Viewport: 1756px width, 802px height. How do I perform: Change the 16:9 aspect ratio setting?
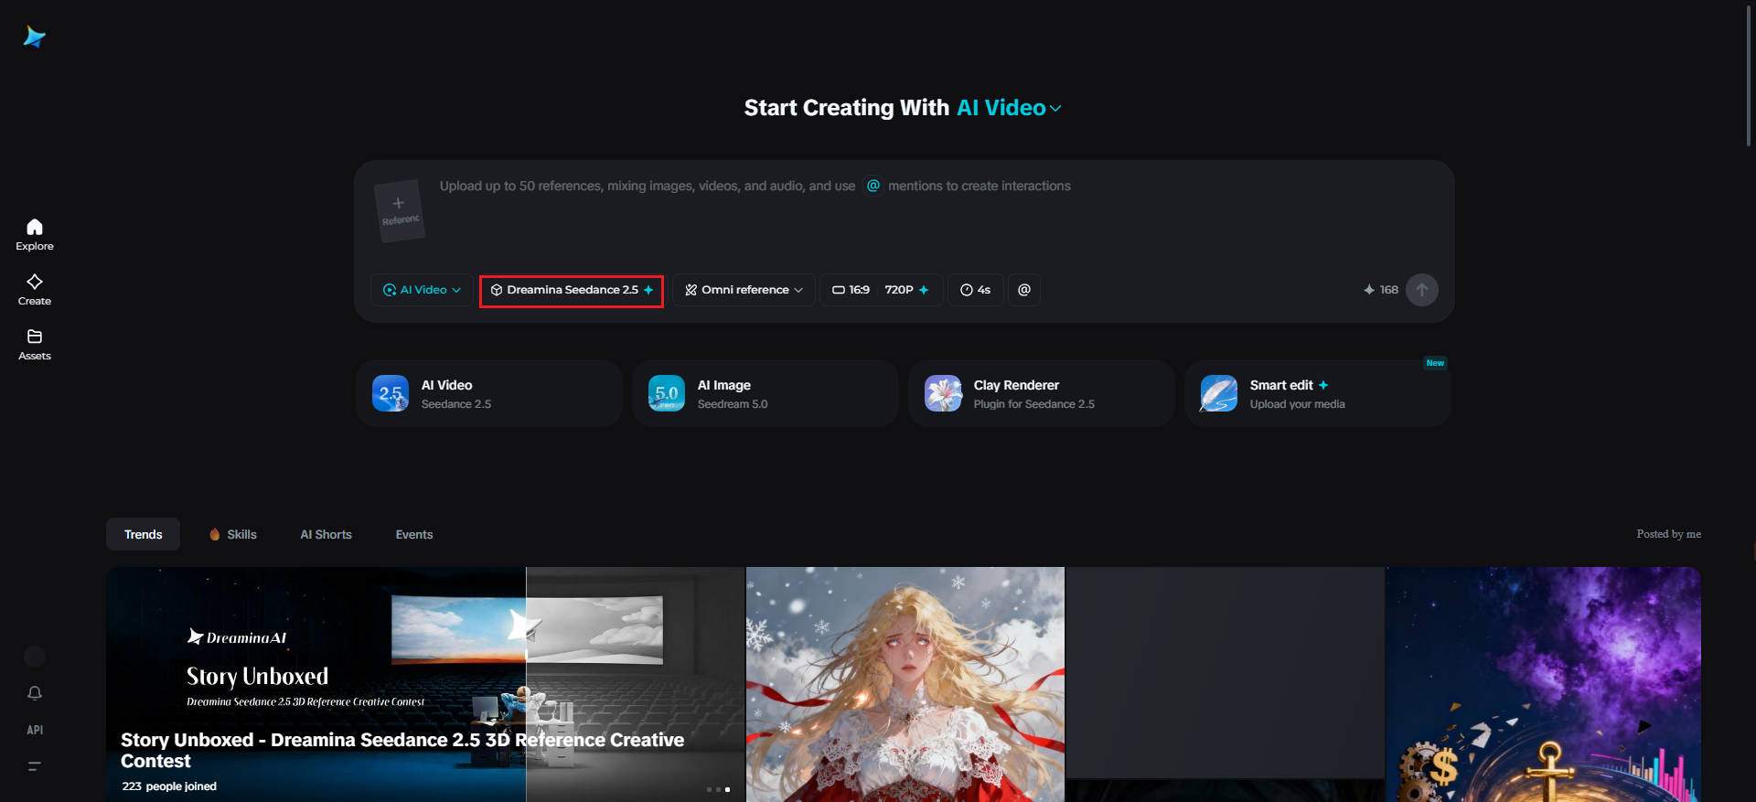pyautogui.click(x=851, y=290)
